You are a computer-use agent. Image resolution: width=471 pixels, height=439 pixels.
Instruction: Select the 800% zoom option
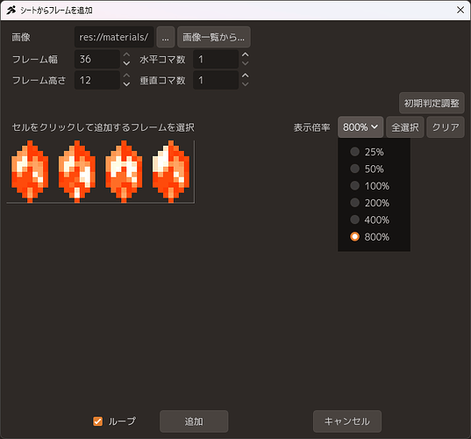click(x=374, y=237)
